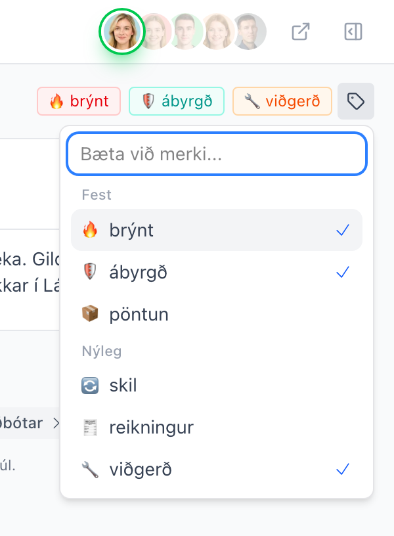Screen dimensions: 394x536
Task: Click the fire emoji on brýnt chip
Action: pos(56,101)
